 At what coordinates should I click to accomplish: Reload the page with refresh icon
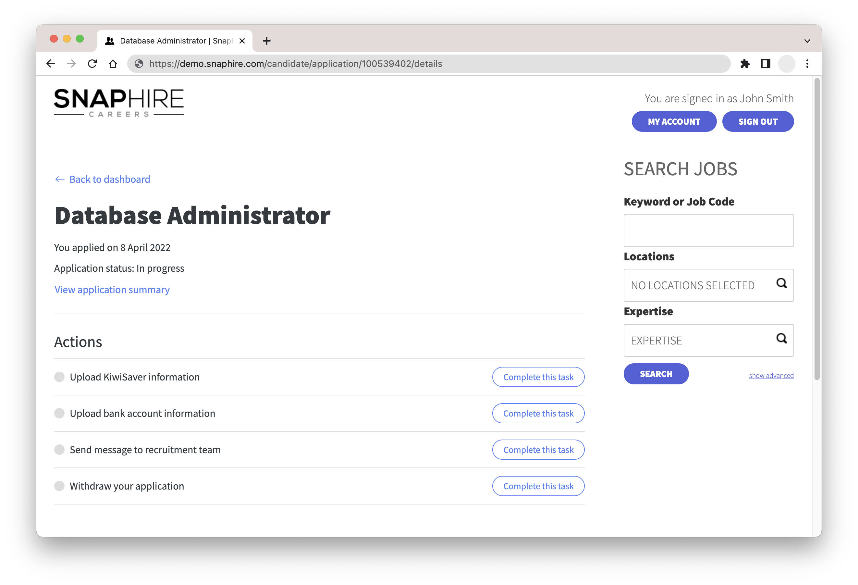[92, 64]
